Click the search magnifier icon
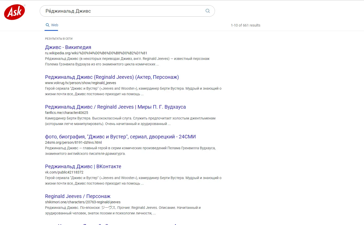The height and width of the screenshot is (225, 364). tap(208, 11)
